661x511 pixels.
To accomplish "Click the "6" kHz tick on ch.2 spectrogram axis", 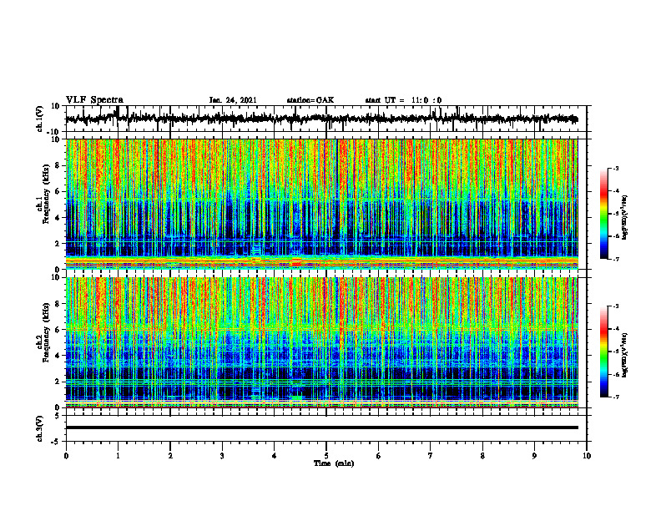I will (58, 330).
